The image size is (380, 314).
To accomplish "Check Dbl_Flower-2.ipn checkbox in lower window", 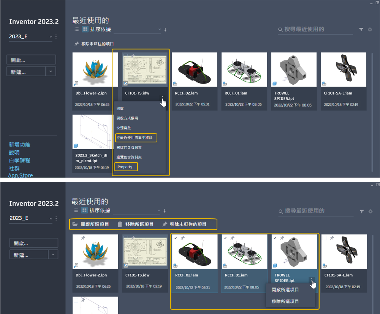I will click(x=76, y=238).
